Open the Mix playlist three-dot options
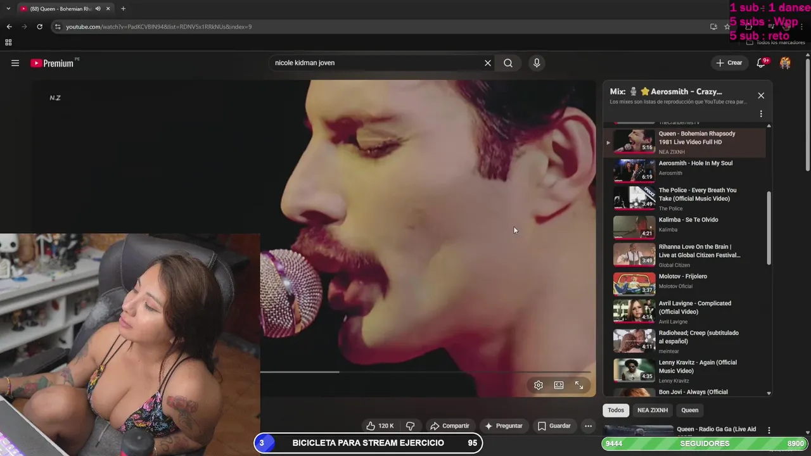 pyautogui.click(x=761, y=114)
